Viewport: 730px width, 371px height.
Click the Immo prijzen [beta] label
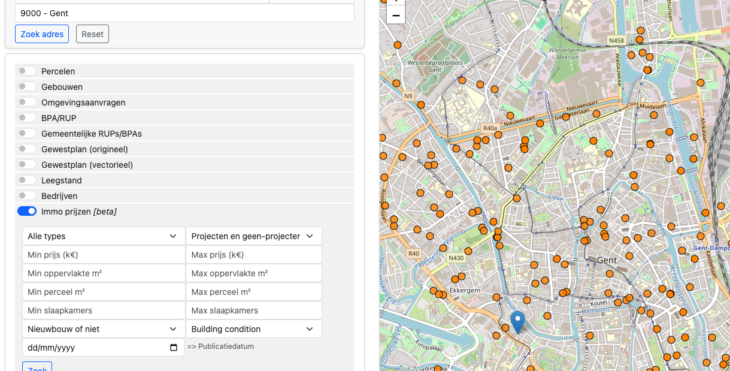[x=78, y=212]
